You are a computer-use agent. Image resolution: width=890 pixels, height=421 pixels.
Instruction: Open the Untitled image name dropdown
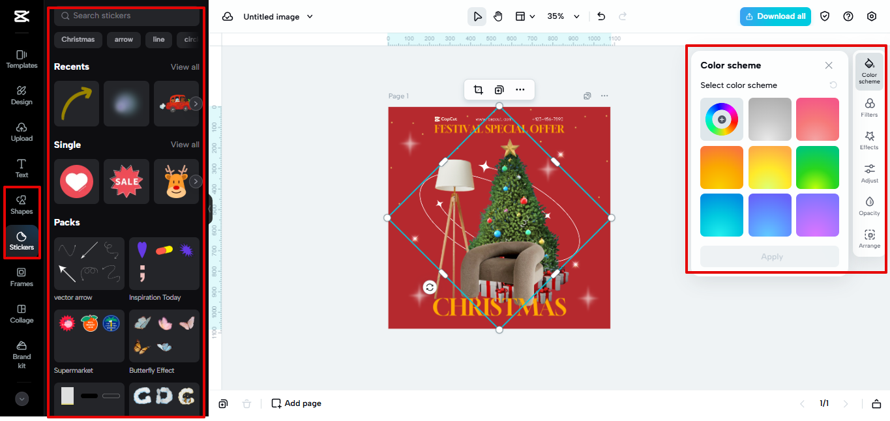pyautogui.click(x=278, y=17)
